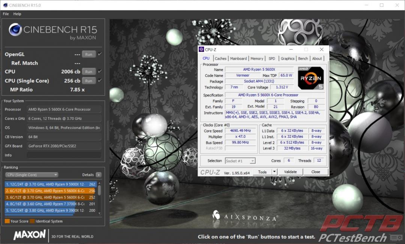Select the orange 5600X score 256 entry

51,191
